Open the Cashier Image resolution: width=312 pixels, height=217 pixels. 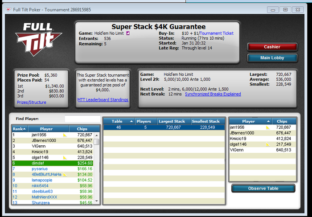pyautogui.click(x=272, y=47)
